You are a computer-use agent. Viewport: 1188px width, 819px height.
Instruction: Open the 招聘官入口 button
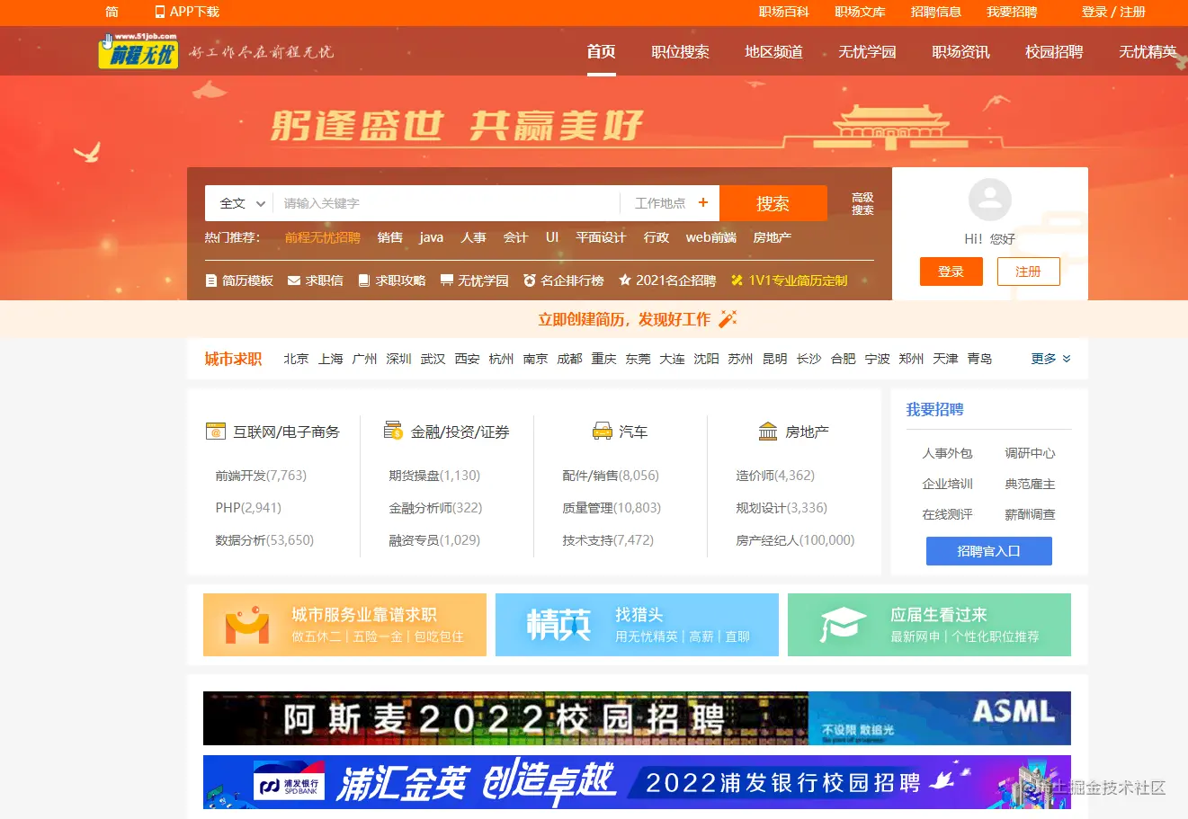(x=989, y=551)
